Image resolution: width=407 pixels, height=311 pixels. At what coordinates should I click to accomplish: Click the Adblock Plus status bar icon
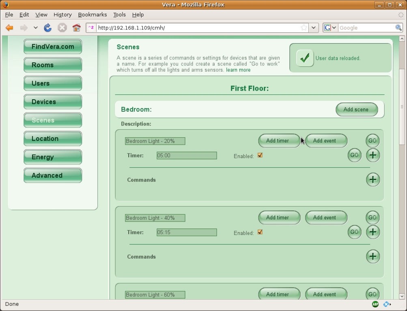[375, 304]
